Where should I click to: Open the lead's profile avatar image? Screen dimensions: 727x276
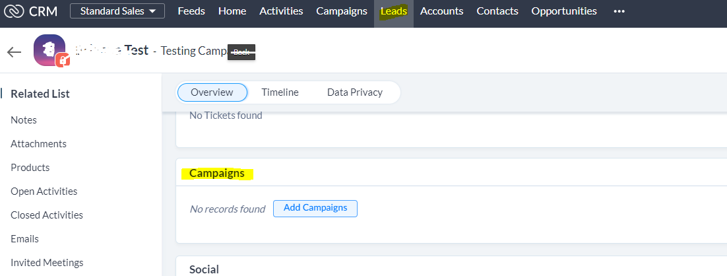pos(49,50)
